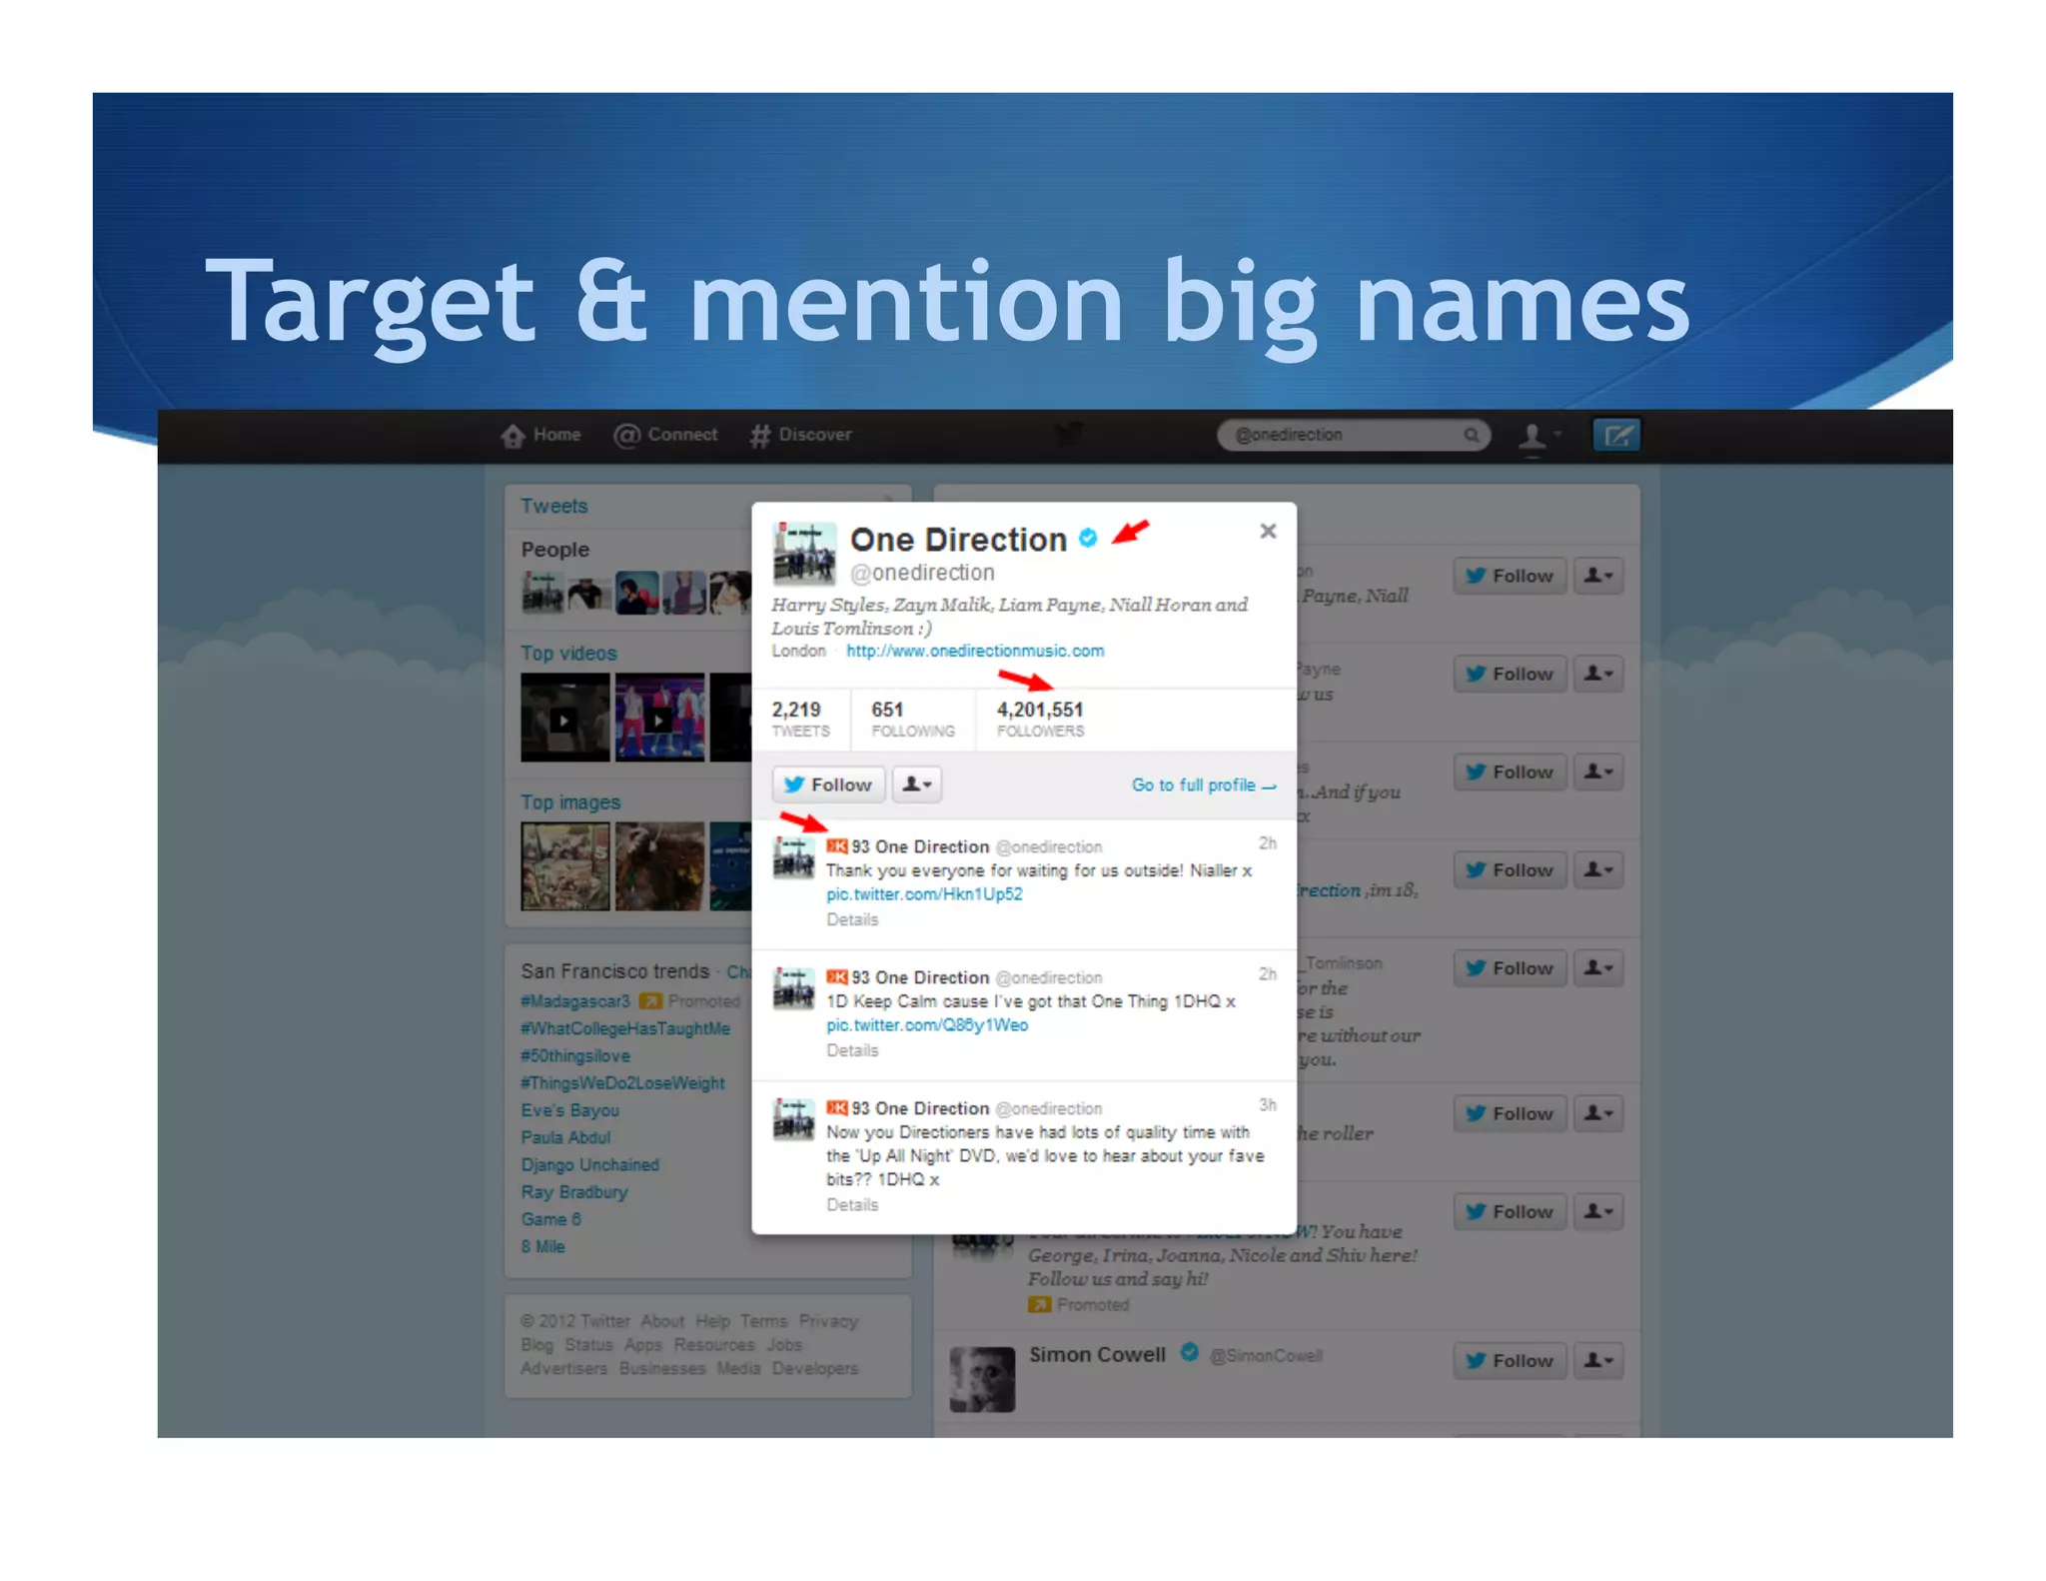Open pic.twitter.com/Hkn1Up52 link
Viewport: 2046px width, 1581px height.
(x=924, y=894)
